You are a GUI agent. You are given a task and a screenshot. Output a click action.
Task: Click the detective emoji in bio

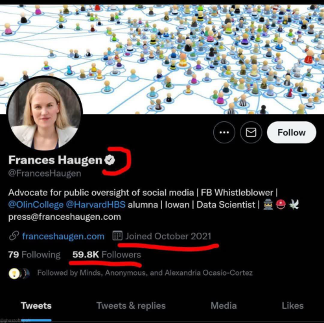[268, 204]
